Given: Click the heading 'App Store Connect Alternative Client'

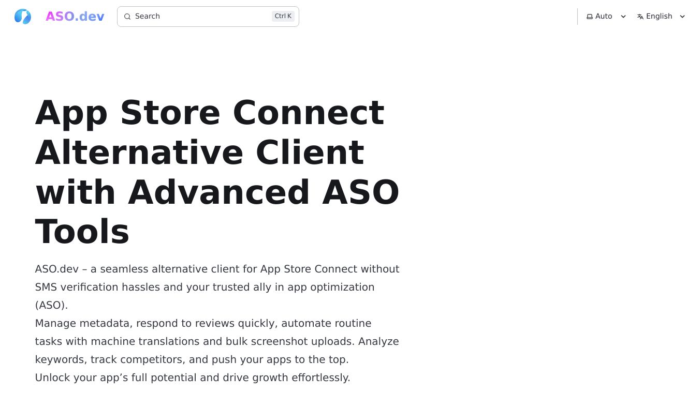Looking at the screenshot, I should click(x=217, y=172).
